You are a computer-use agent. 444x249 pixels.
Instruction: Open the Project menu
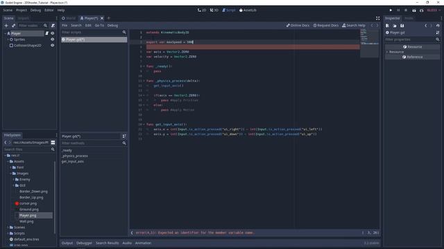point(22,10)
